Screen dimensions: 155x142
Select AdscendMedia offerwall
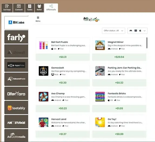16,79
